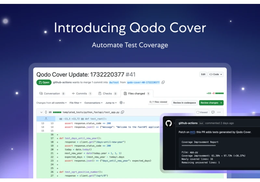Click the expand-all lines icon beside 69
This screenshot has height=182, width=260.
(46, 112)
